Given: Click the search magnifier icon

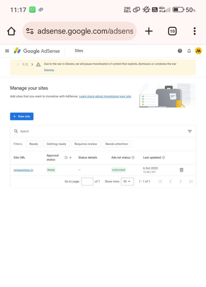Looking at the screenshot, I should point(16,131).
